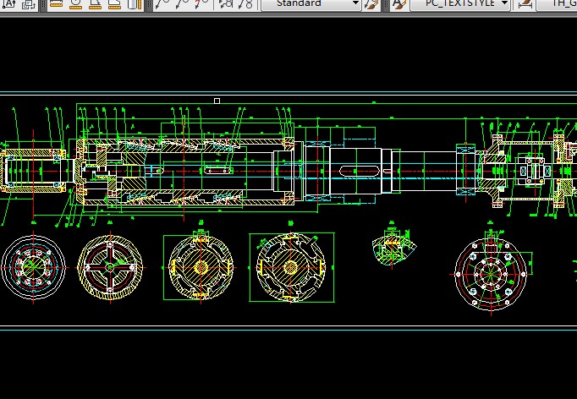Screen dimensions: 577x399
Task: Select the multiline text A tool icon
Action: pyautogui.click(x=8, y=3)
